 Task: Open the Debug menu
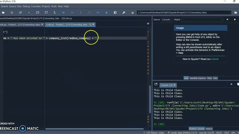[x=26, y=6]
